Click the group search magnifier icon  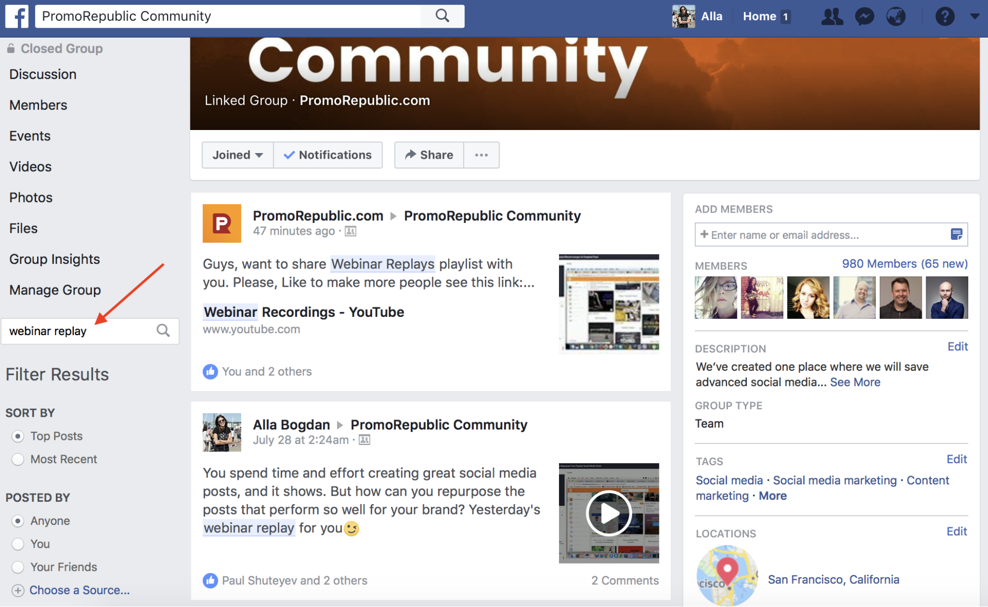[163, 330]
